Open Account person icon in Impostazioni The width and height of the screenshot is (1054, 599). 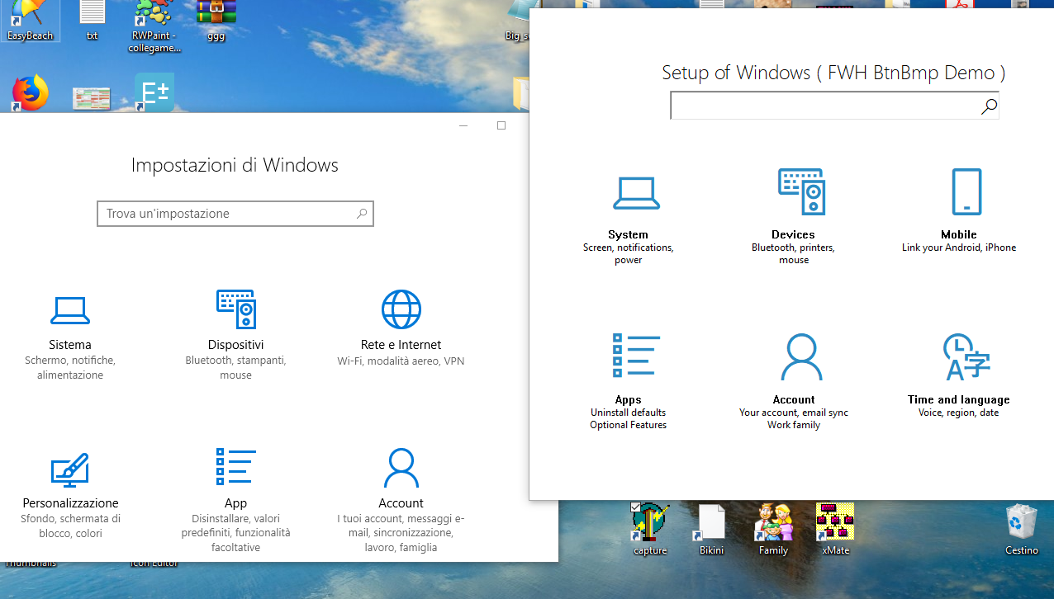(x=401, y=469)
